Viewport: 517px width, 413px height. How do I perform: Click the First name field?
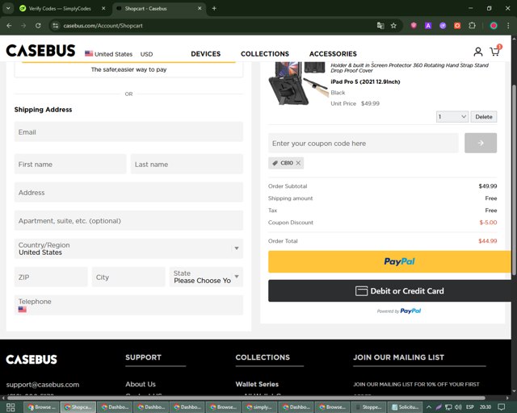click(70, 164)
